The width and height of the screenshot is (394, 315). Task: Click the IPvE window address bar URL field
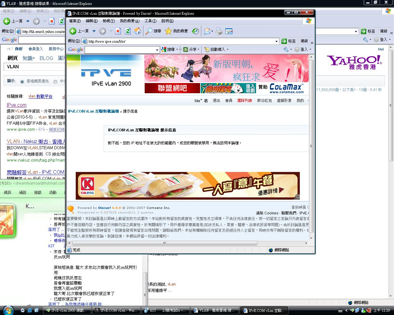point(181,41)
